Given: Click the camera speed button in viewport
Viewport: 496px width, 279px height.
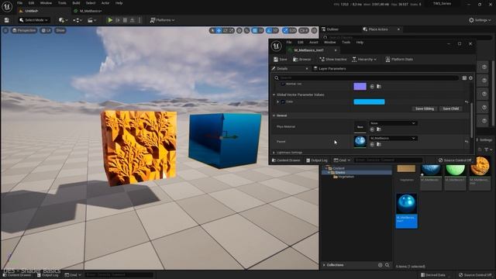Looking at the screenshot, I should (304, 30).
